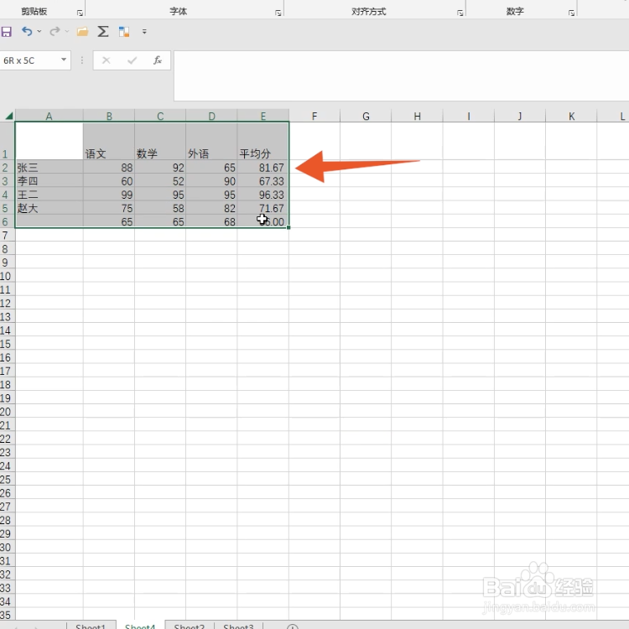Image resolution: width=629 pixels, height=629 pixels.
Task: Select column G header
Action: pyautogui.click(x=366, y=116)
